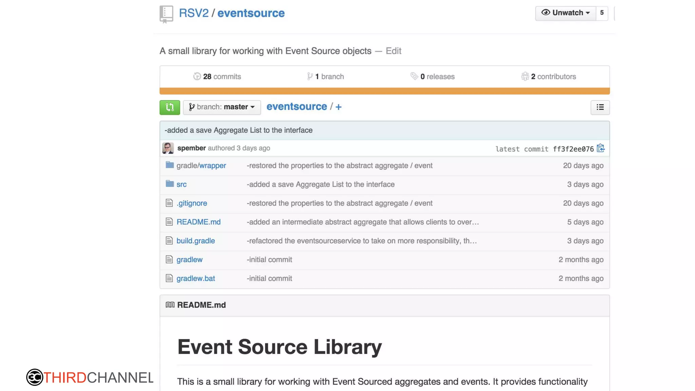Open the 2 contributors tab
The height and width of the screenshot is (391, 695).
[x=548, y=77]
